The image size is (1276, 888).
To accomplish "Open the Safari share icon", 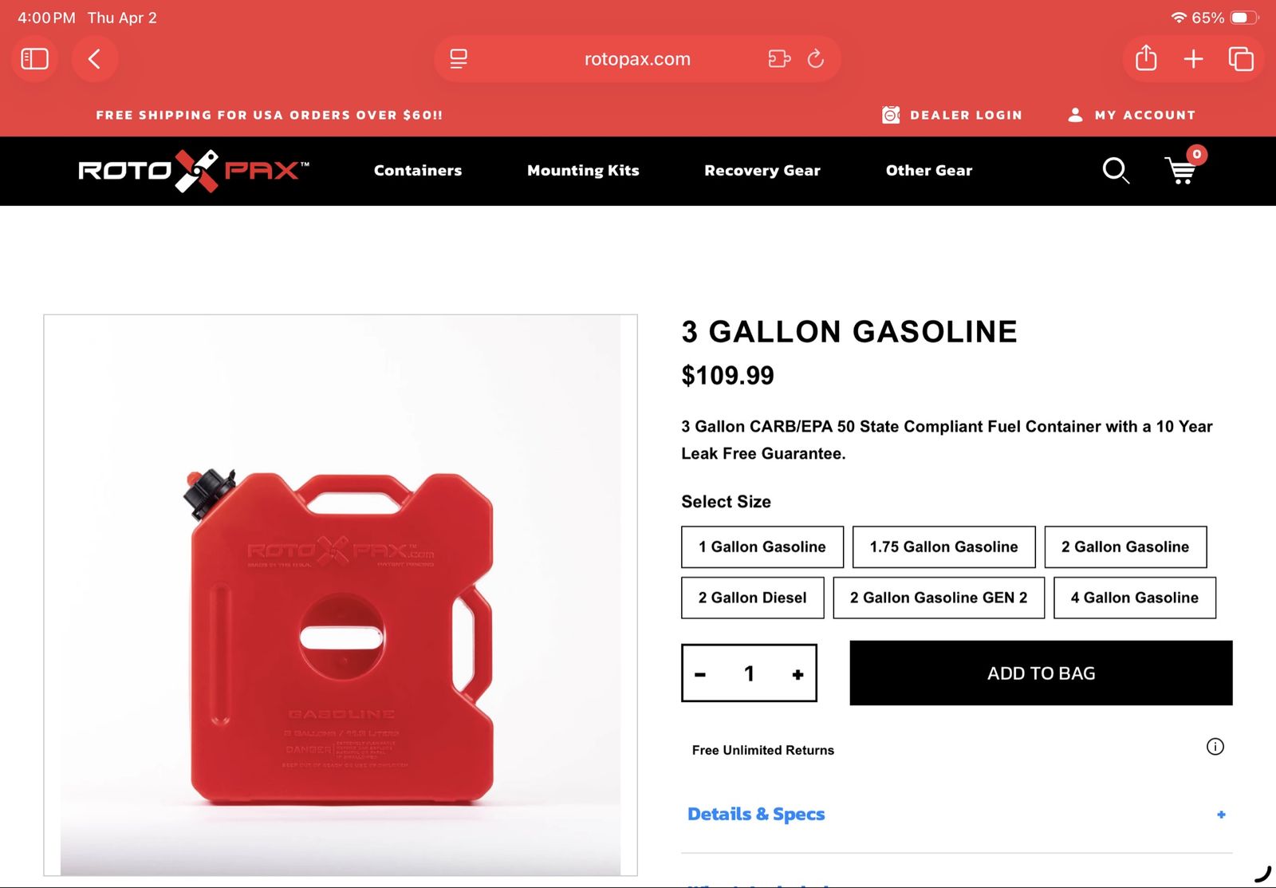I will point(1146,58).
